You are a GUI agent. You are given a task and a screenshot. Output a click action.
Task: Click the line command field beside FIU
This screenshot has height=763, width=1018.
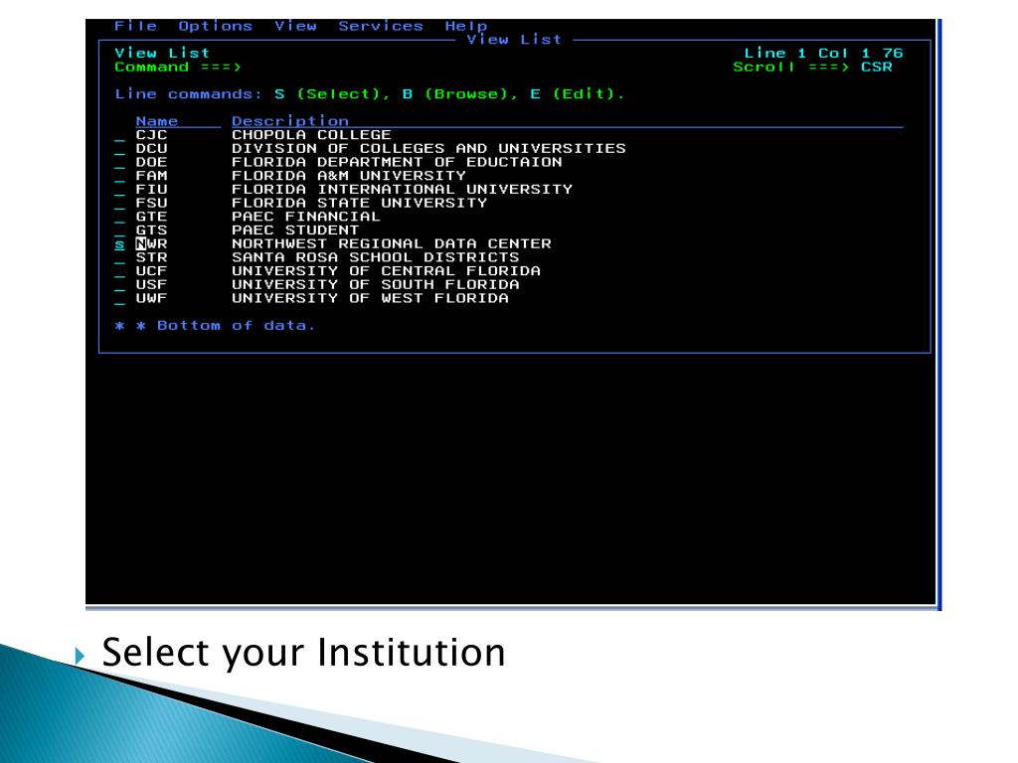click(x=119, y=191)
